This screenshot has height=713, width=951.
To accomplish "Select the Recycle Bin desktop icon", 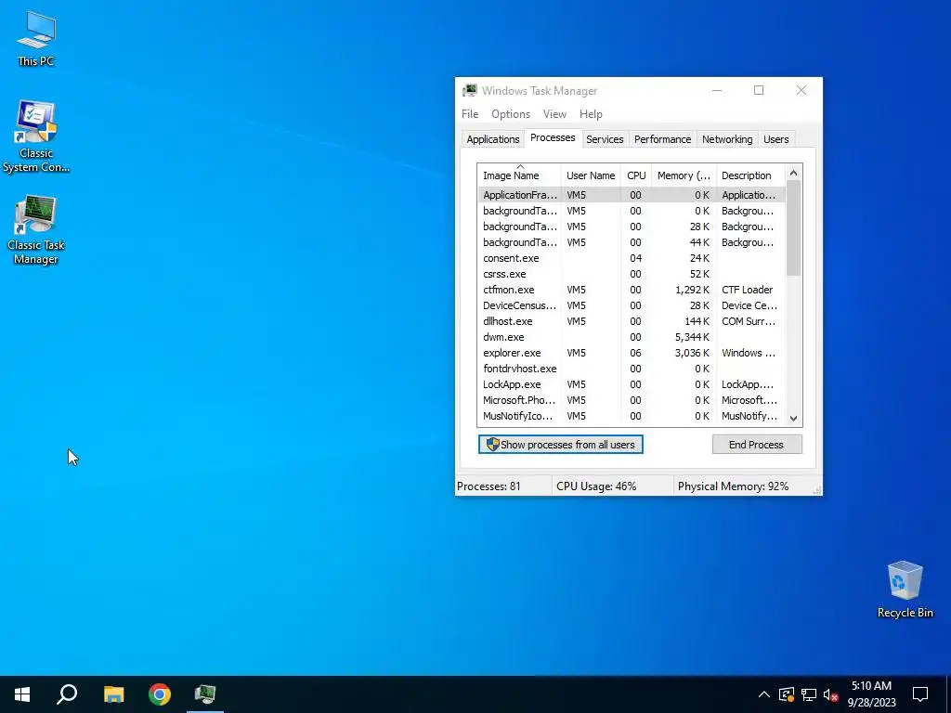I will coord(905,590).
